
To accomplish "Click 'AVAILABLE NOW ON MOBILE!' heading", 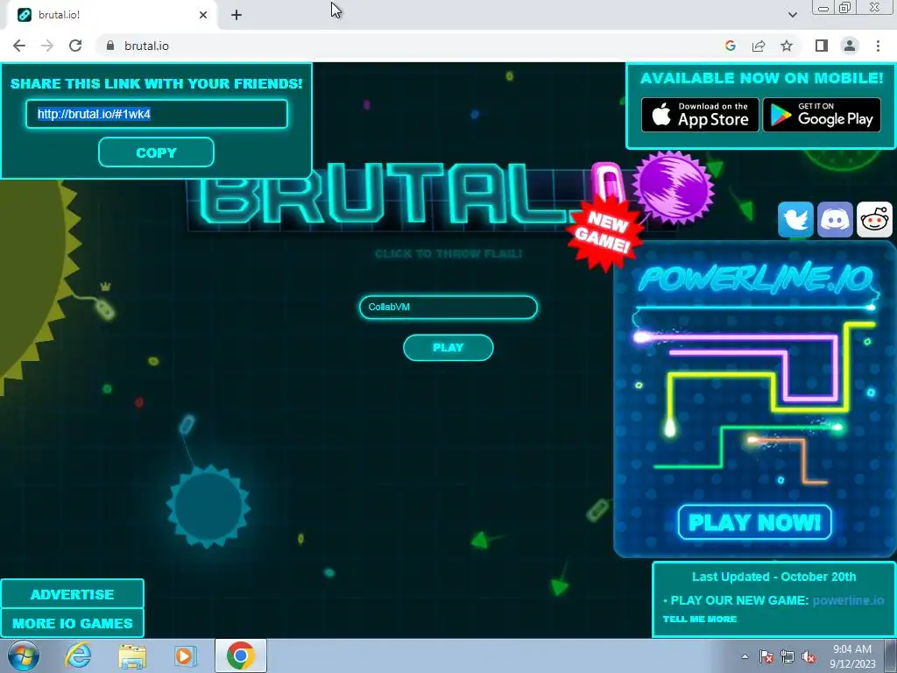I will (761, 78).
